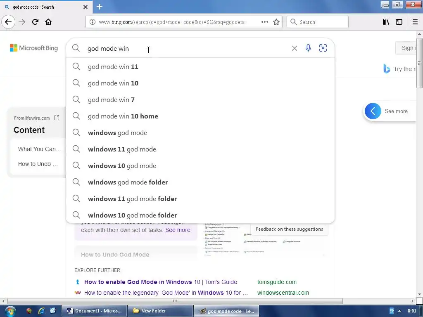Show site information icon in address bar
This screenshot has width=423, height=317.
[x=92, y=22]
